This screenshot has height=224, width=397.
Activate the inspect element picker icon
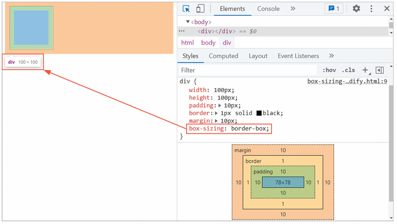tap(186, 9)
